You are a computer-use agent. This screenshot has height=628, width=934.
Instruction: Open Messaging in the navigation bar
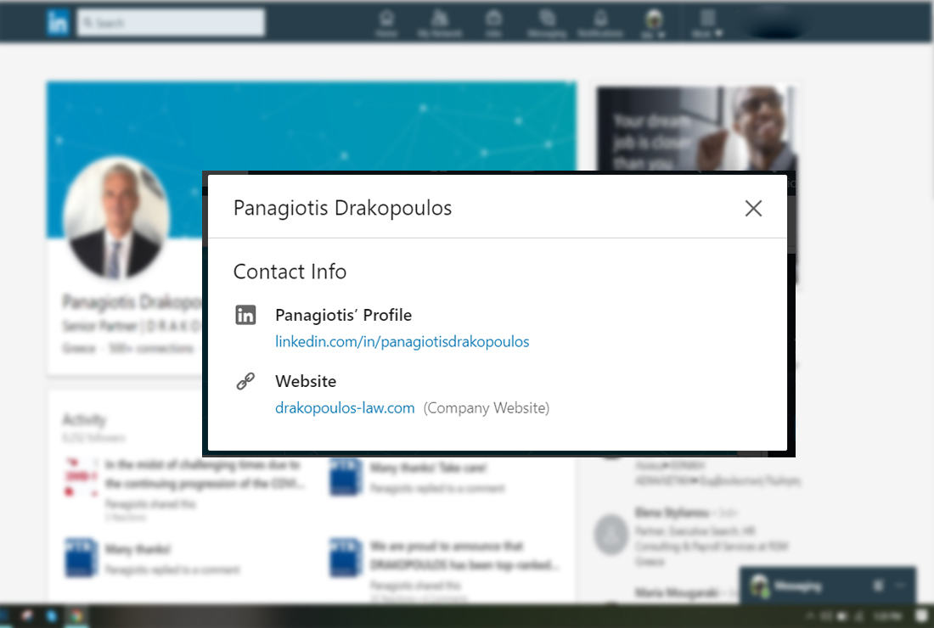pyautogui.click(x=547, y=24)
